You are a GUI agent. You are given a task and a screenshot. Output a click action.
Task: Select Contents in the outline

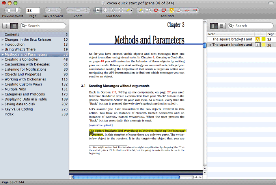pos(34,34)
